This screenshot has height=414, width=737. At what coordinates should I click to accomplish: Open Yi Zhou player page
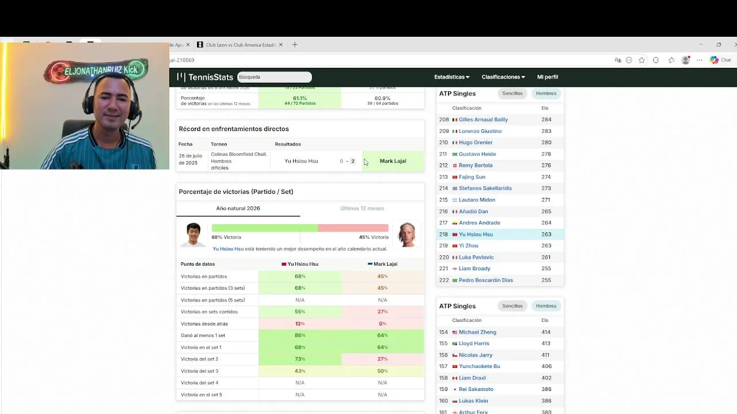pos(469,246)
